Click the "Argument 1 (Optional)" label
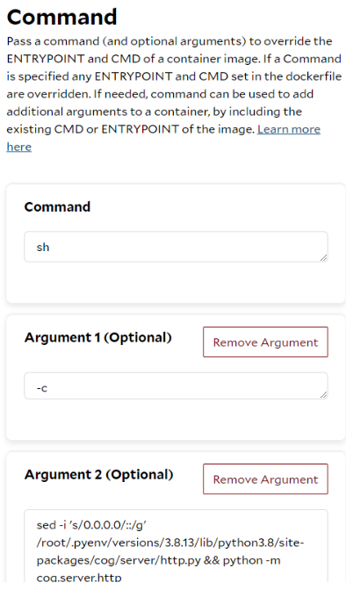 pos(97,337)
